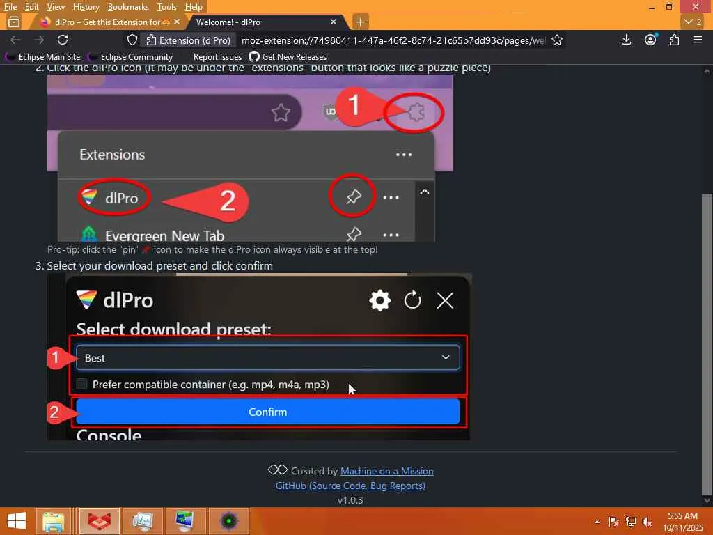Viewport: 713px width, 535px height.
Task: Click the Action Center flag icon
Action: tap(614, 522)
